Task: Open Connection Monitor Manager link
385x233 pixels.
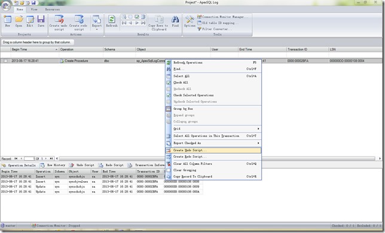Action: click(x=223, y=17)
